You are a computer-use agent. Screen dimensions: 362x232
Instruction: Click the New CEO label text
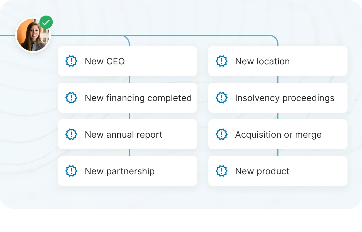tap(105, 61)
